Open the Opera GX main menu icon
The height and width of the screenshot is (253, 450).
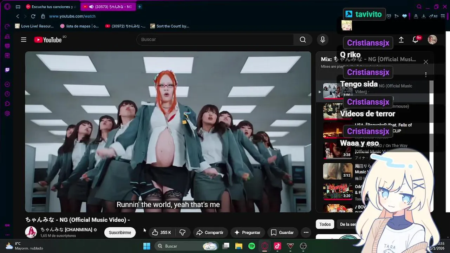[7, 7]
